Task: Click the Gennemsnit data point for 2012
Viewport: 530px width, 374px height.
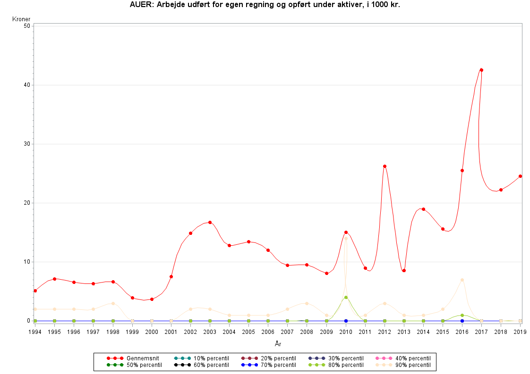Action: [385, 166]
